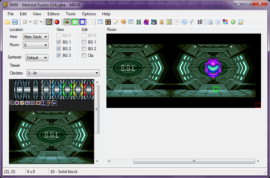Open the Spriteset Default dropdown

pyautogui.click(x=37, y=57)
